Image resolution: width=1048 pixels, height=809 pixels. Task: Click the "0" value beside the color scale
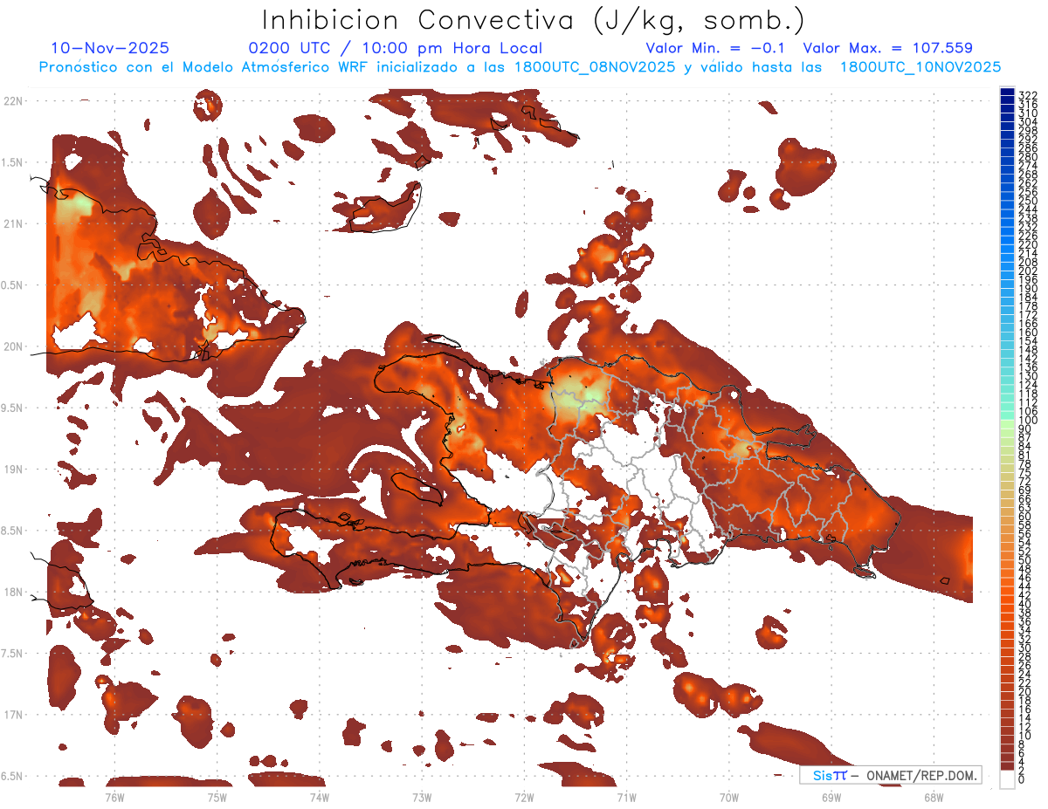(1022, 779)
